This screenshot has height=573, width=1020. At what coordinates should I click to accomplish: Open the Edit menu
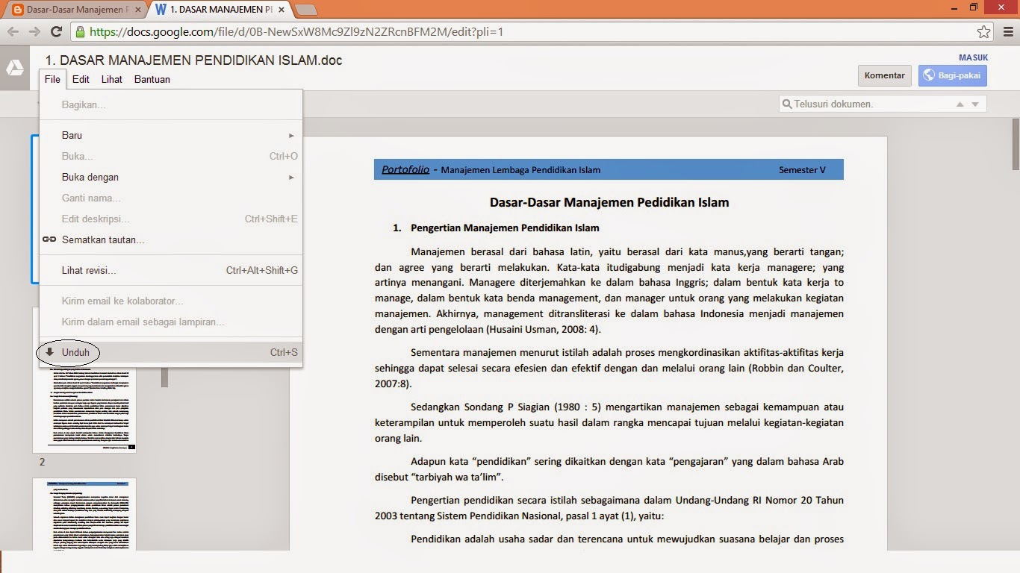pyautogui.click(x=81, y=79)
